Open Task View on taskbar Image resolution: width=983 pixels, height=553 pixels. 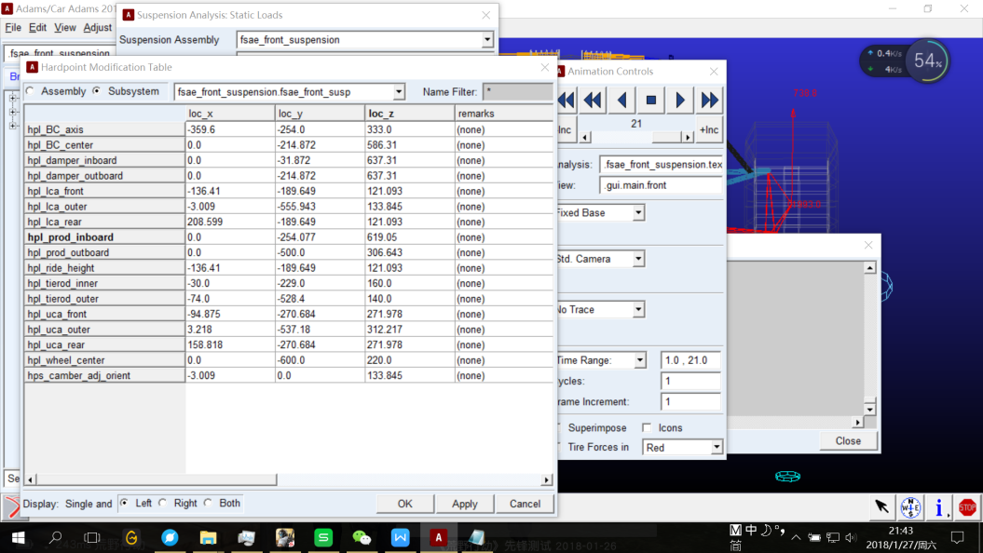click(x=93, y=537)
